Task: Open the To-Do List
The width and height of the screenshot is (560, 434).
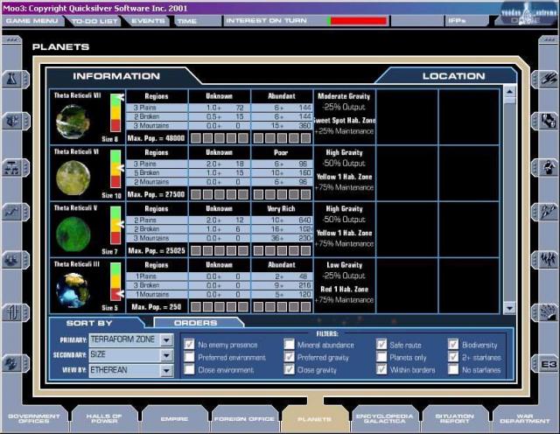Action: [94, 21]
